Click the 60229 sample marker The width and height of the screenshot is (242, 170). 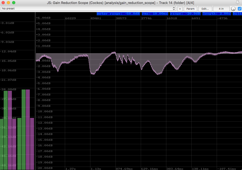[71, 18]
